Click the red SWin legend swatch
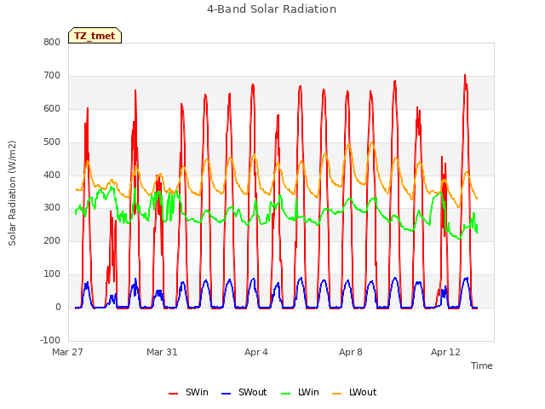545x409 pixels. pos(173,394)
